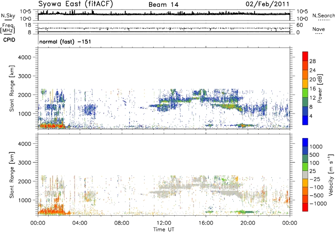The height and width of the screenshot is (232, 335).
Task: Click the "04:00" time tick label
Action: [80, 223]
